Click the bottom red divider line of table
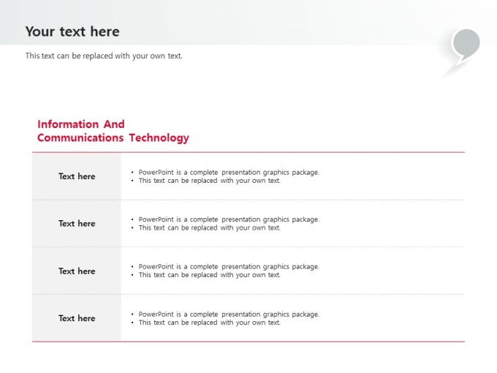497x373 pixels. pos(248,342)
